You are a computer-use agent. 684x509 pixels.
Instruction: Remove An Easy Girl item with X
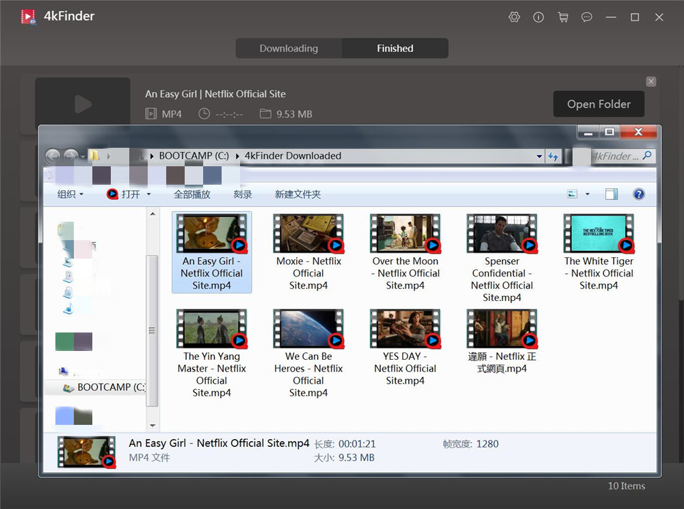pyautogui.click(x=651, y=81)
